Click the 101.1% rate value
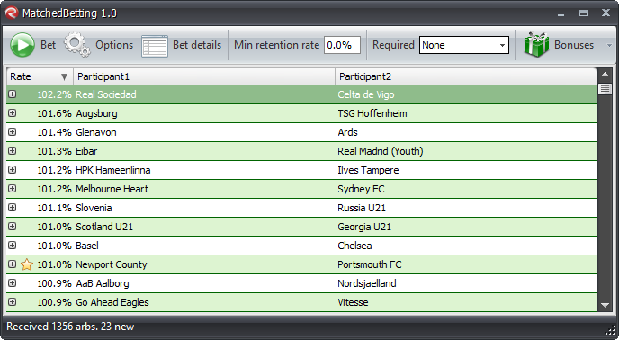The image size is (619, 340). tap(55, 208)
